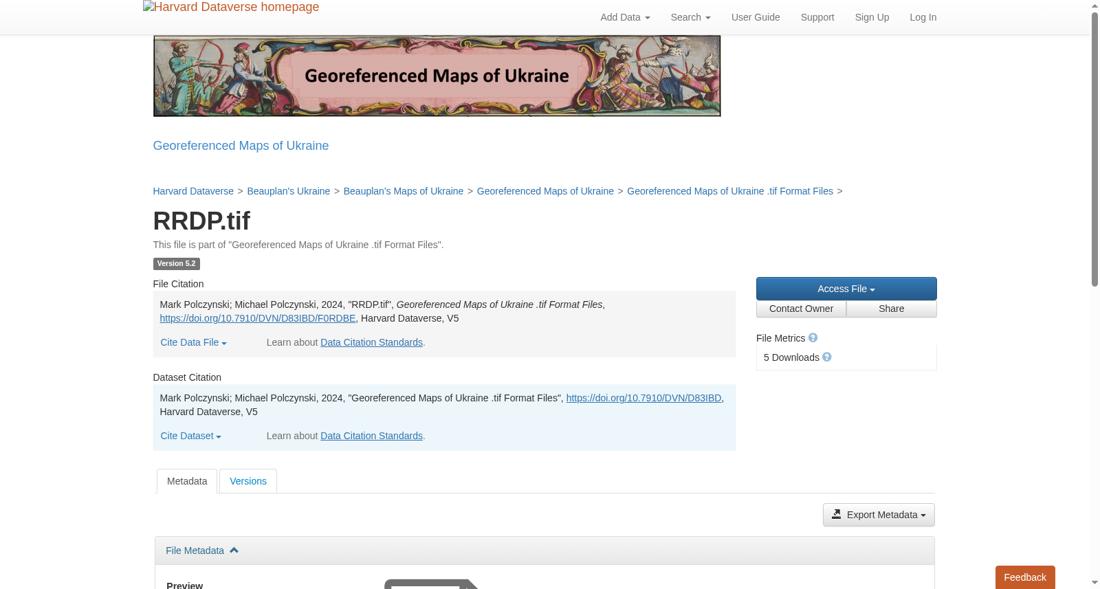Switch to the Versions tab

[248, 481]
